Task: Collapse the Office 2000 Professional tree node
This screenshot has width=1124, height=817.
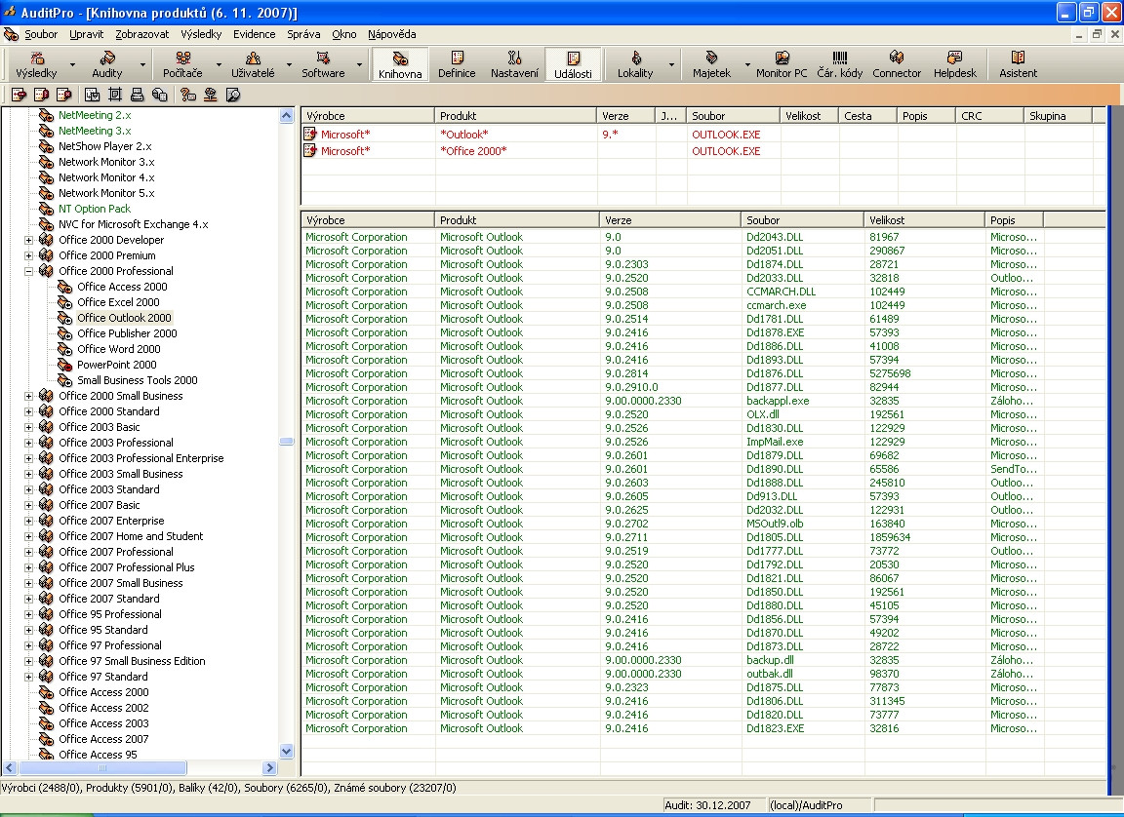Action: [x=28, y=271]
